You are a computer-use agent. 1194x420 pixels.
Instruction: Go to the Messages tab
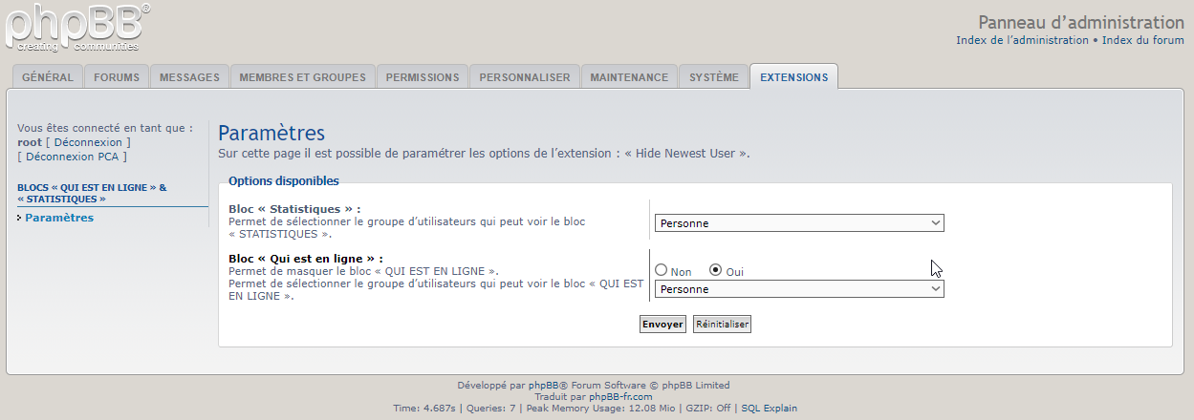(x=189, y=77)
